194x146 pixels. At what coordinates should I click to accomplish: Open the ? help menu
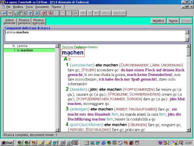[x=64, y=7]
